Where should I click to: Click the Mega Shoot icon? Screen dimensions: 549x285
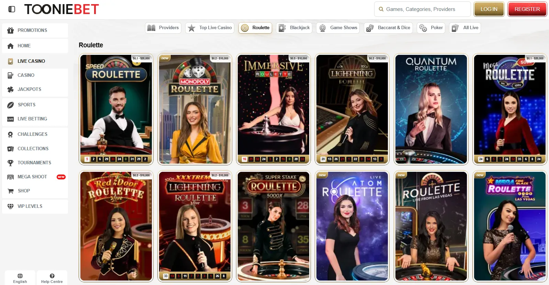tap(11, 177)
